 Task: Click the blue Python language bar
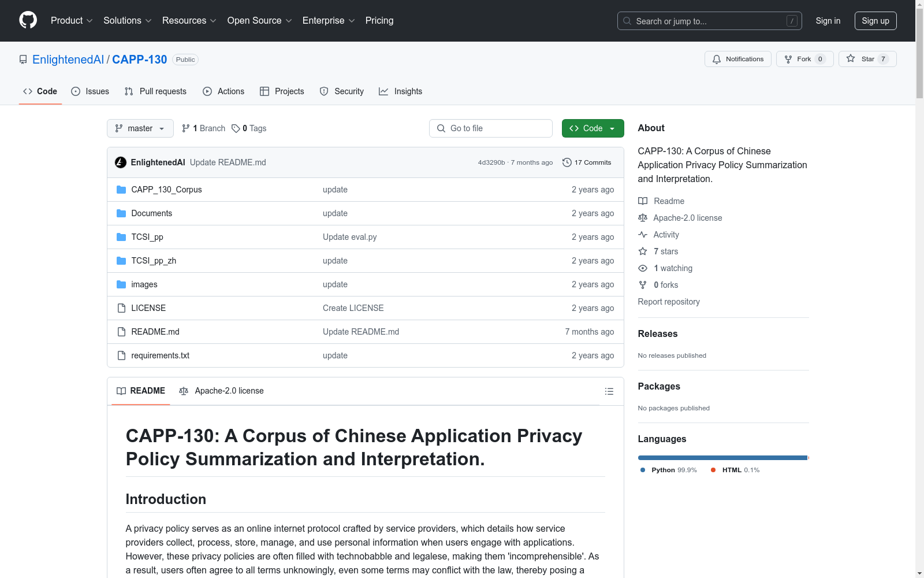pyautogui.click(x=722, y=458)
